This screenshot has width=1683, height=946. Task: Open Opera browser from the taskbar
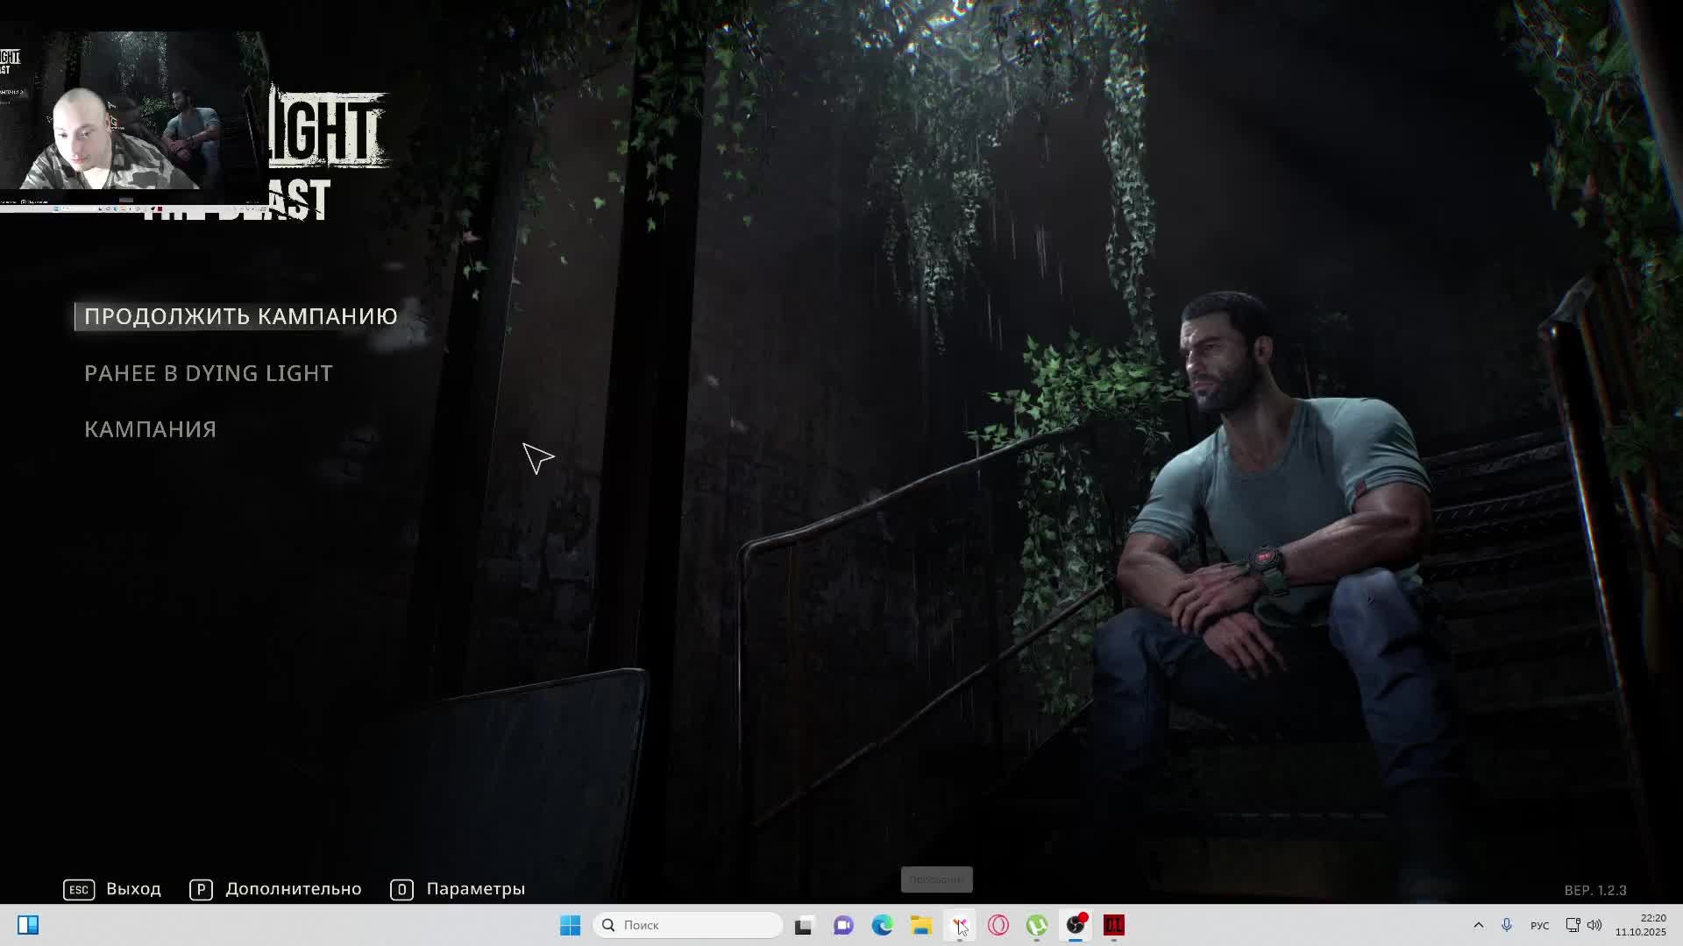998,925
